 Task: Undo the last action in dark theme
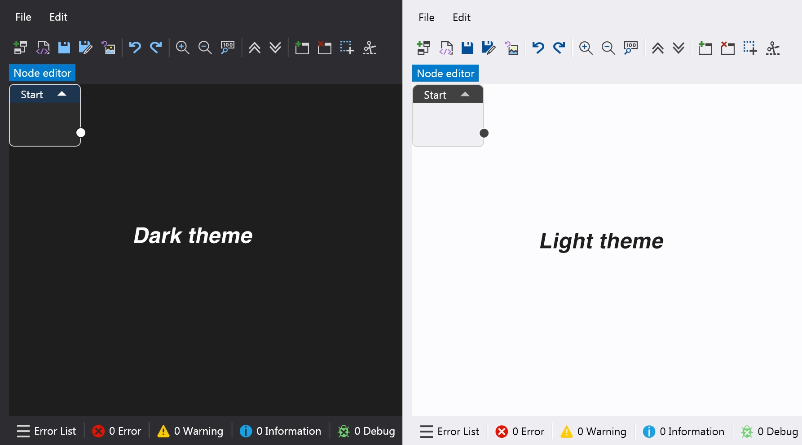[x=135, y=48]
